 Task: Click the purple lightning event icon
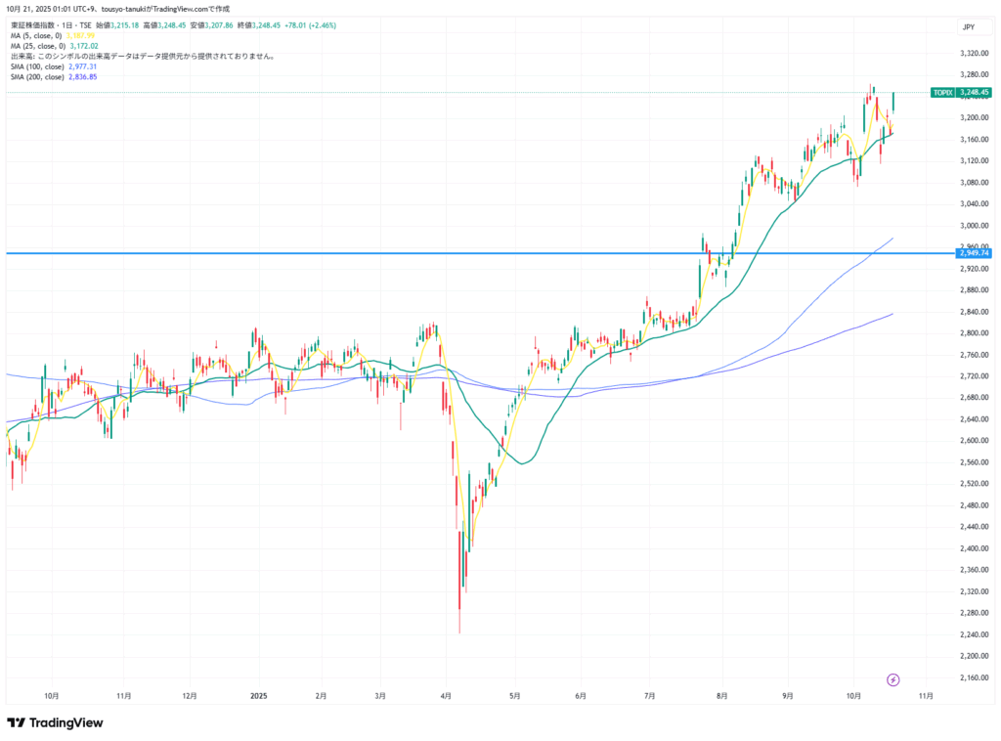tap(892, 679)
